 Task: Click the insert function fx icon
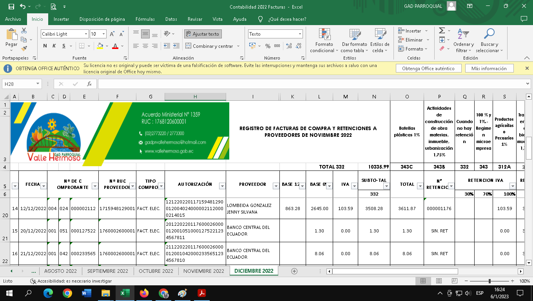click(89, 84)
